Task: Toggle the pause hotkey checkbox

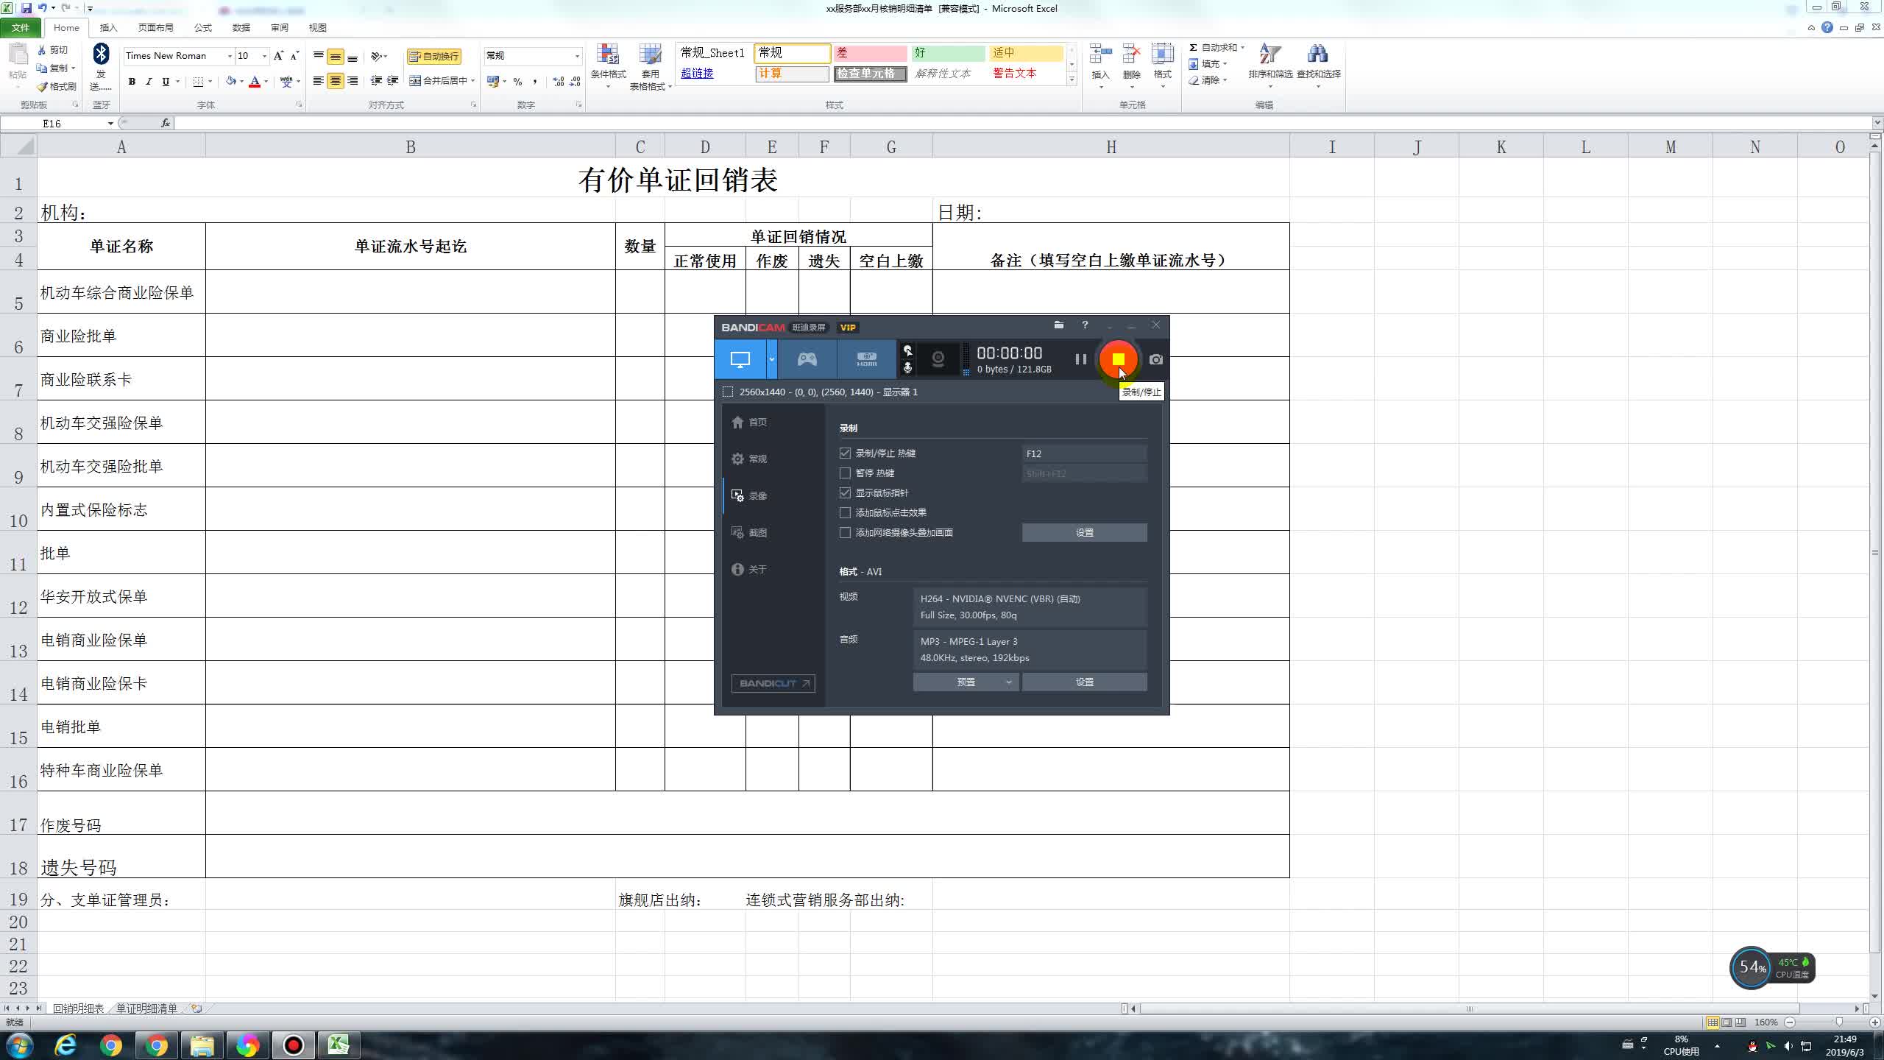Action: coord(845,473)
